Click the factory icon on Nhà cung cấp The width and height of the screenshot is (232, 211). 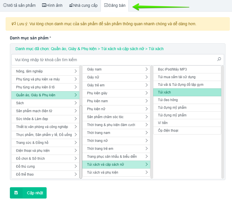point(71,5)
